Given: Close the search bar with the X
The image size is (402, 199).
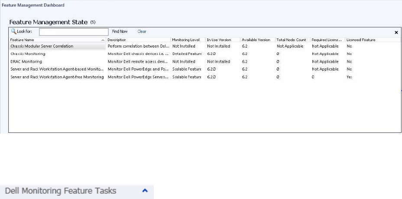Looking at the screenshot, I should [396, 32].
